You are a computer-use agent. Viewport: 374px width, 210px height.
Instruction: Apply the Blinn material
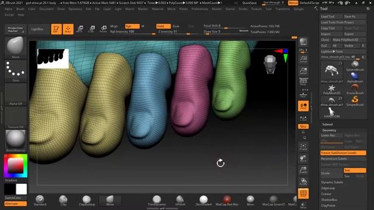(x=250, y=201)
